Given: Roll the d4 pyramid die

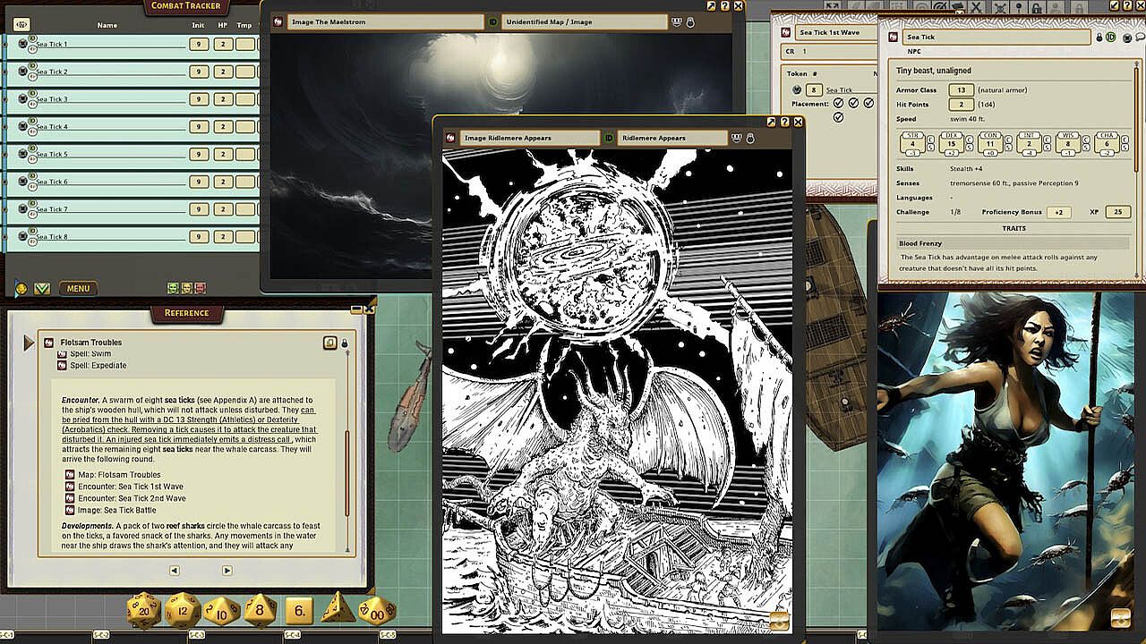Looking at the screenshot, I should click(338, 608).
